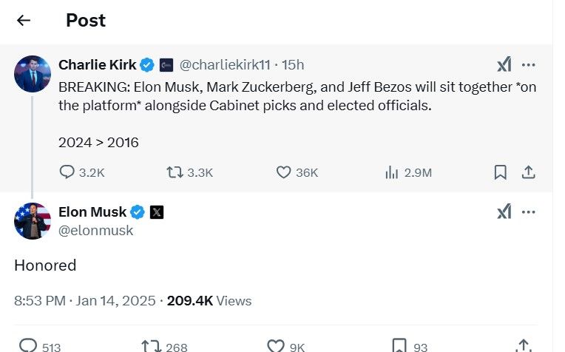The image size is (565, 352).
Task: Open Grok icon on Charlie Kirk's post
Action: [504, 64]
